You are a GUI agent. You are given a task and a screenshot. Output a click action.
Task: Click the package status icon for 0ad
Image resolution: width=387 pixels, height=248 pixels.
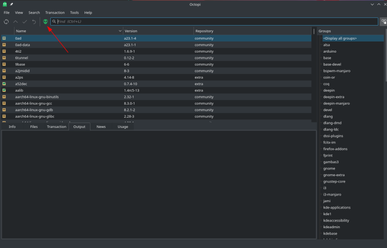(4, 38)
